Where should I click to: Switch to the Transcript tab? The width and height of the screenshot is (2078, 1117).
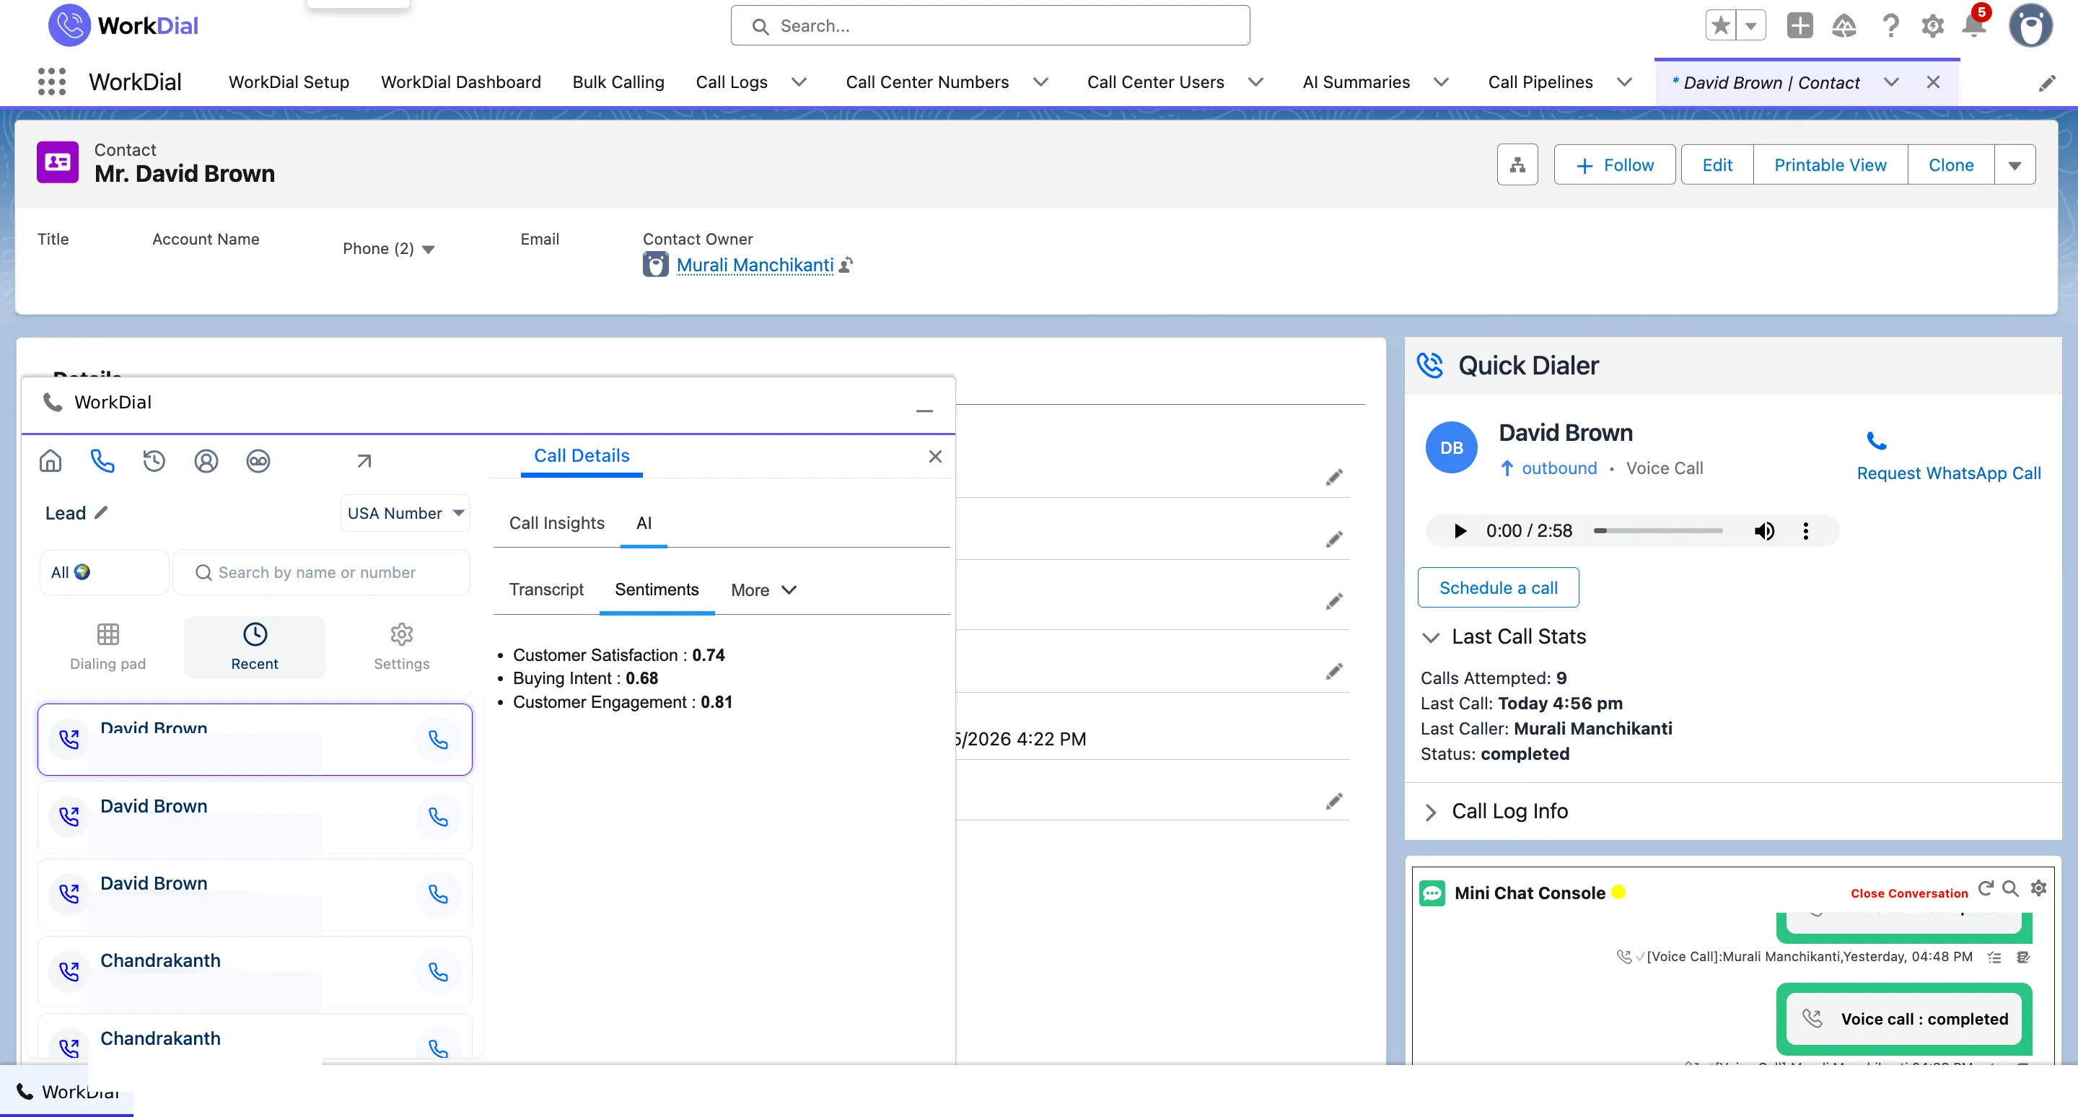click(x=546, y=590)
